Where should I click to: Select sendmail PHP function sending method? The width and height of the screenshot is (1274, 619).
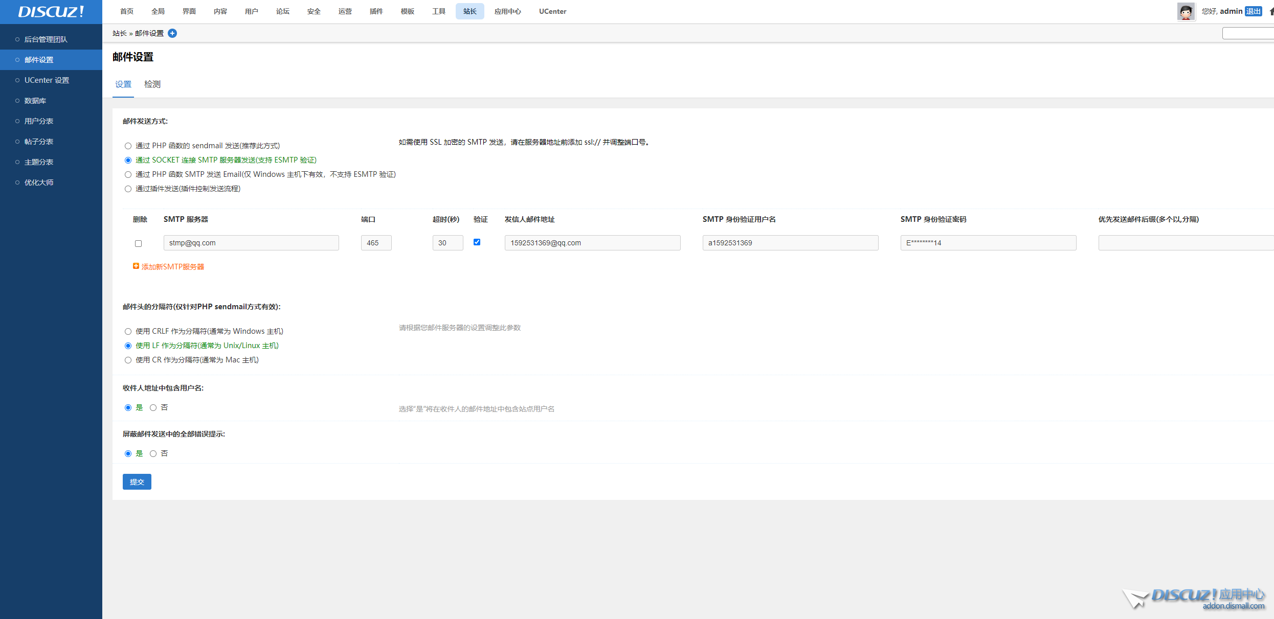(128, 146)
